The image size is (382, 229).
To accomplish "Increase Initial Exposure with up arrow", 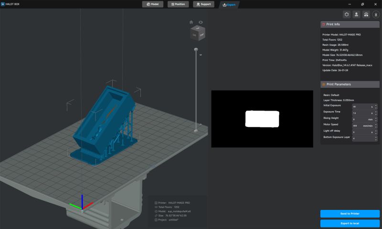I will pos(376,105).
